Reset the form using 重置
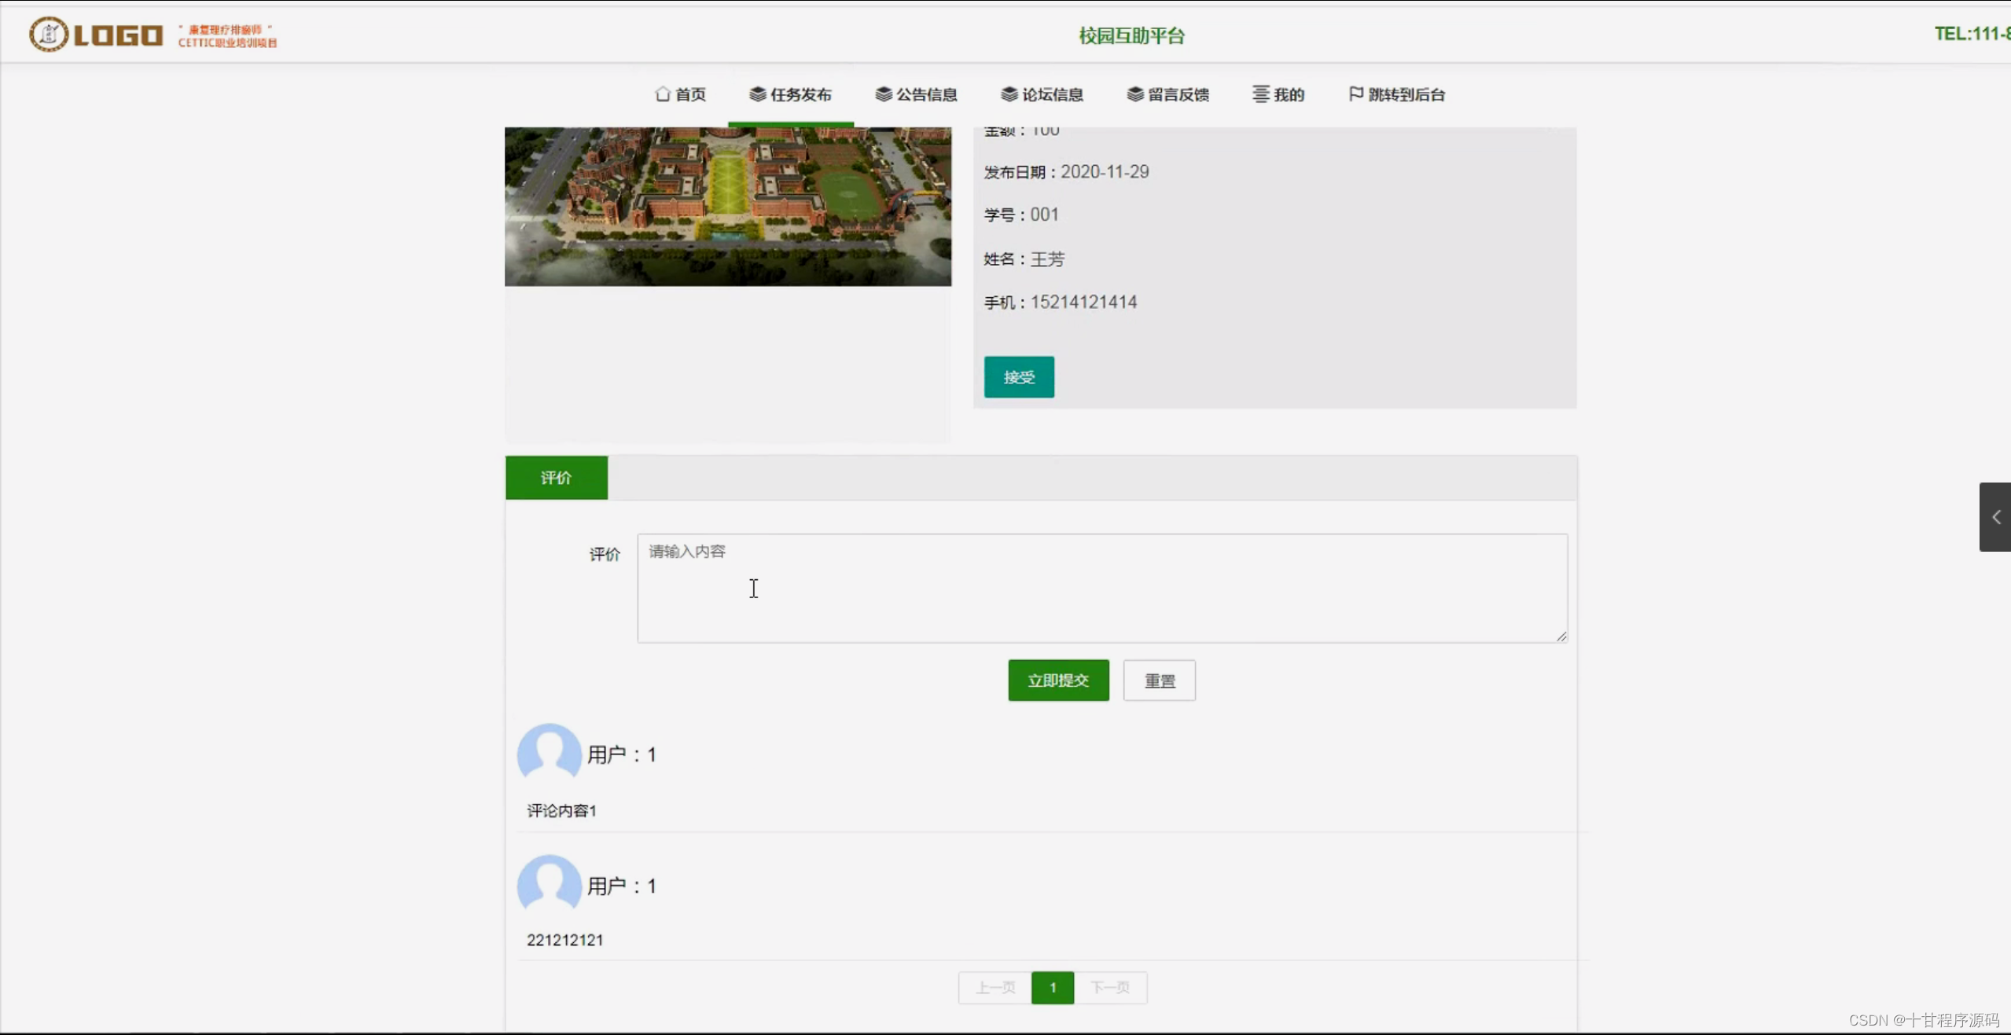This screenshot has width=2011, height=1035. [1158, 680]
